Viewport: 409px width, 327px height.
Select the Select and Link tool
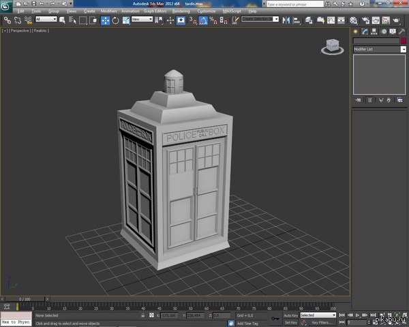point(7,20)
